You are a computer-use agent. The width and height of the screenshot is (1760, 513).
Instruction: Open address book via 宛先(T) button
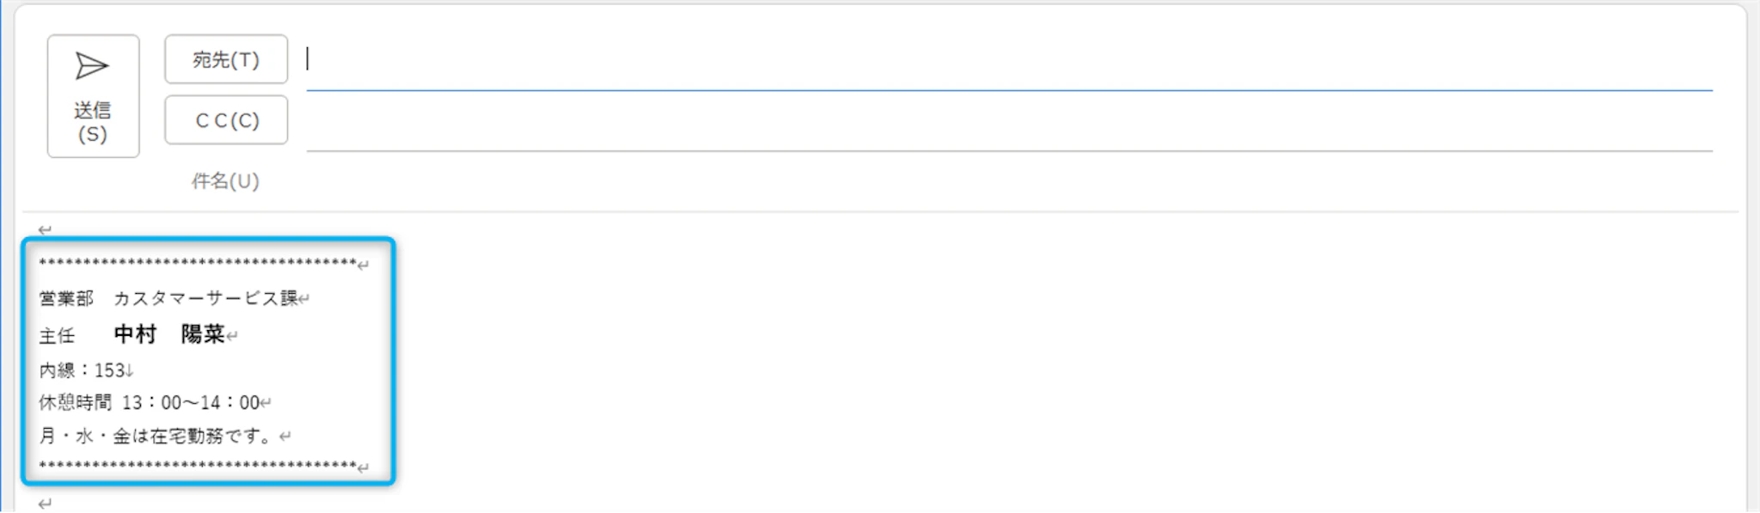tap(226, 59)
